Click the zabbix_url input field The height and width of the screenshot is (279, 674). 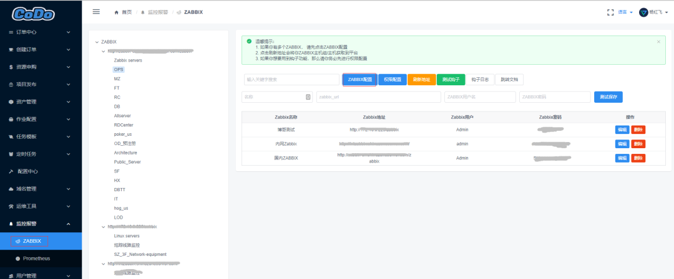378,97
